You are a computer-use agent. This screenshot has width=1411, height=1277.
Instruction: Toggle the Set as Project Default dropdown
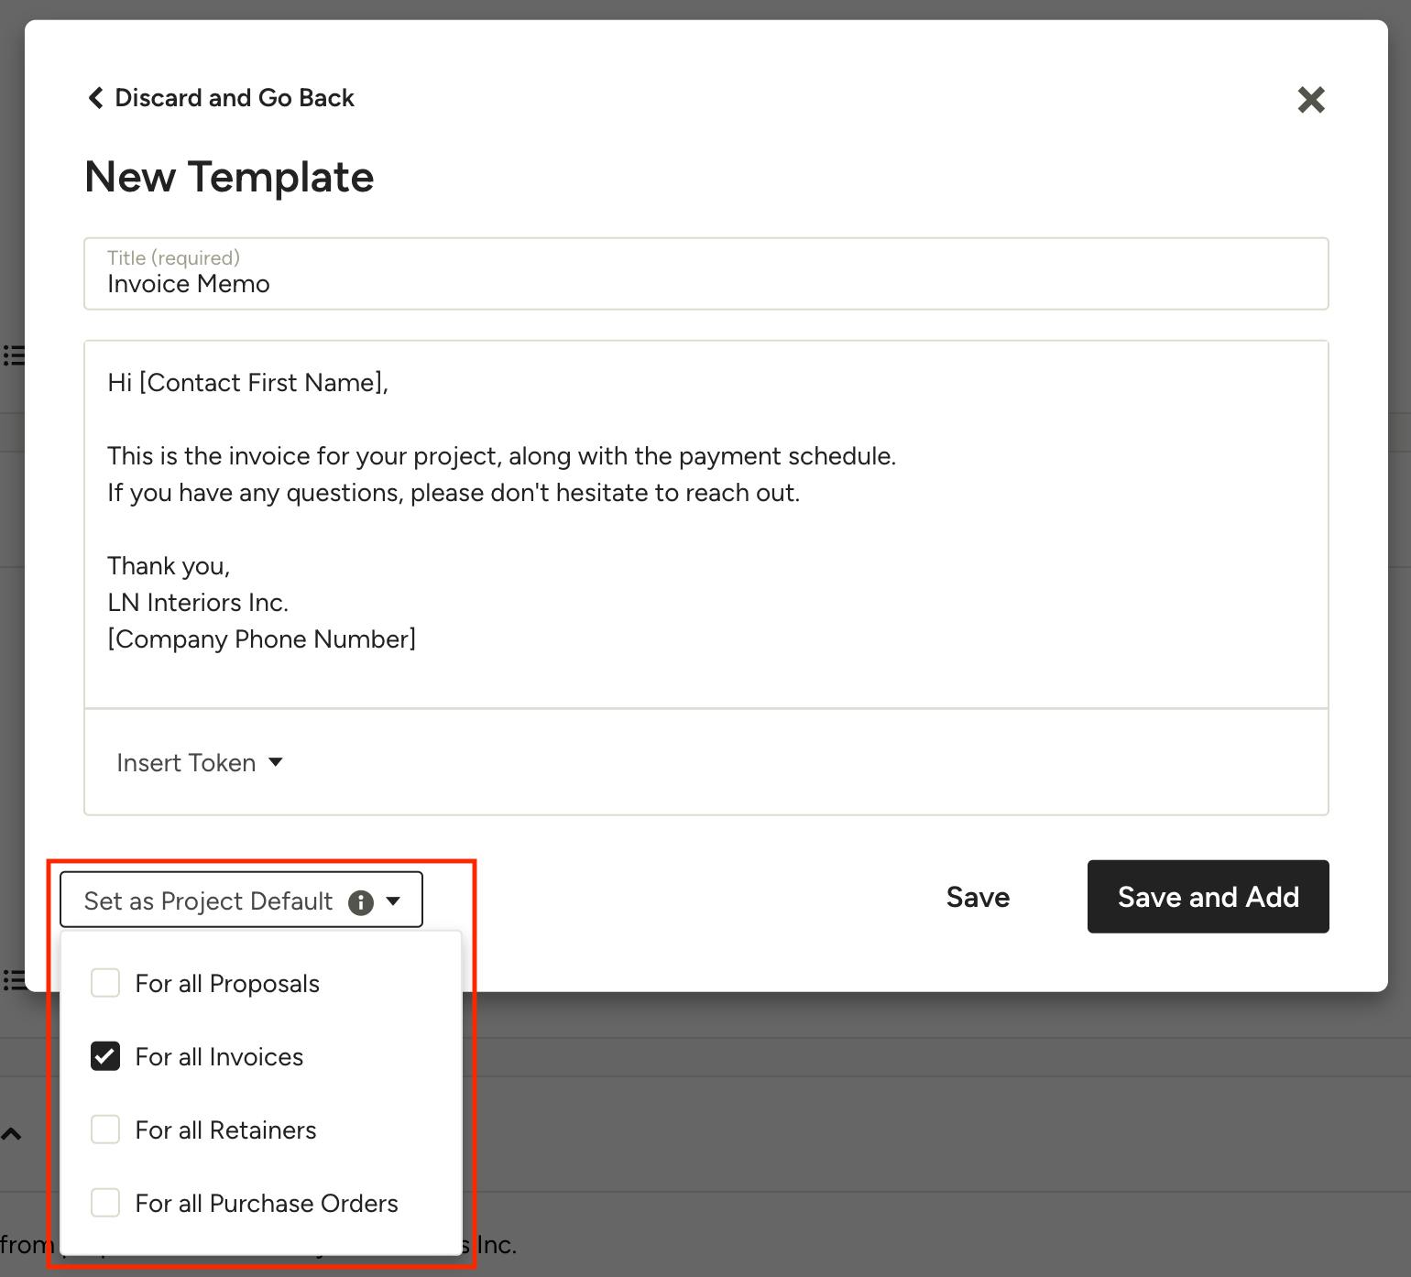click(242, 900)
